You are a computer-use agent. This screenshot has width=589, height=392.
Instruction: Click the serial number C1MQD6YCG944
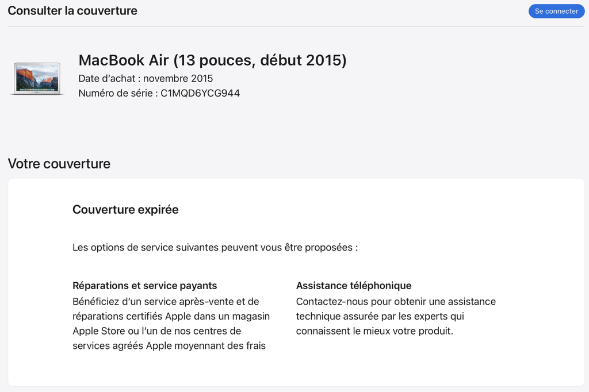(200, 93)
